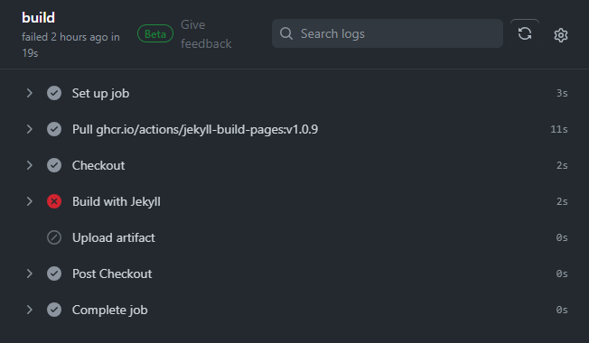Viewport: 589px width, 343px height.
Task: Click the success checkmark beside Complete job
Action: pos(54,310)
